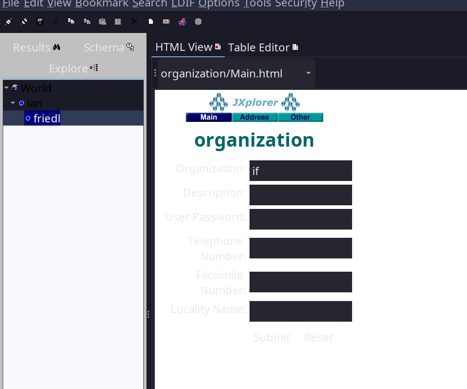
Task: Click the Refresh toolbar icon
Action: pyautogui.click(x=182, y=22)
